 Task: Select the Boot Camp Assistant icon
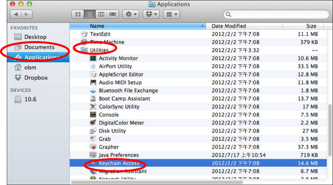(93, 99)
